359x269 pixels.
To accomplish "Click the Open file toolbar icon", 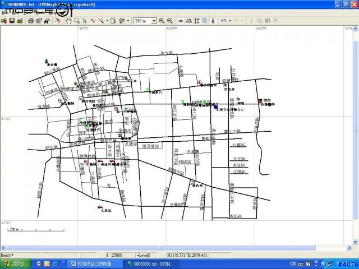I will (x=4, y=21).
